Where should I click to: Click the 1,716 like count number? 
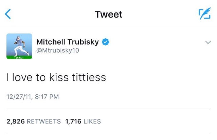(74, 121)
